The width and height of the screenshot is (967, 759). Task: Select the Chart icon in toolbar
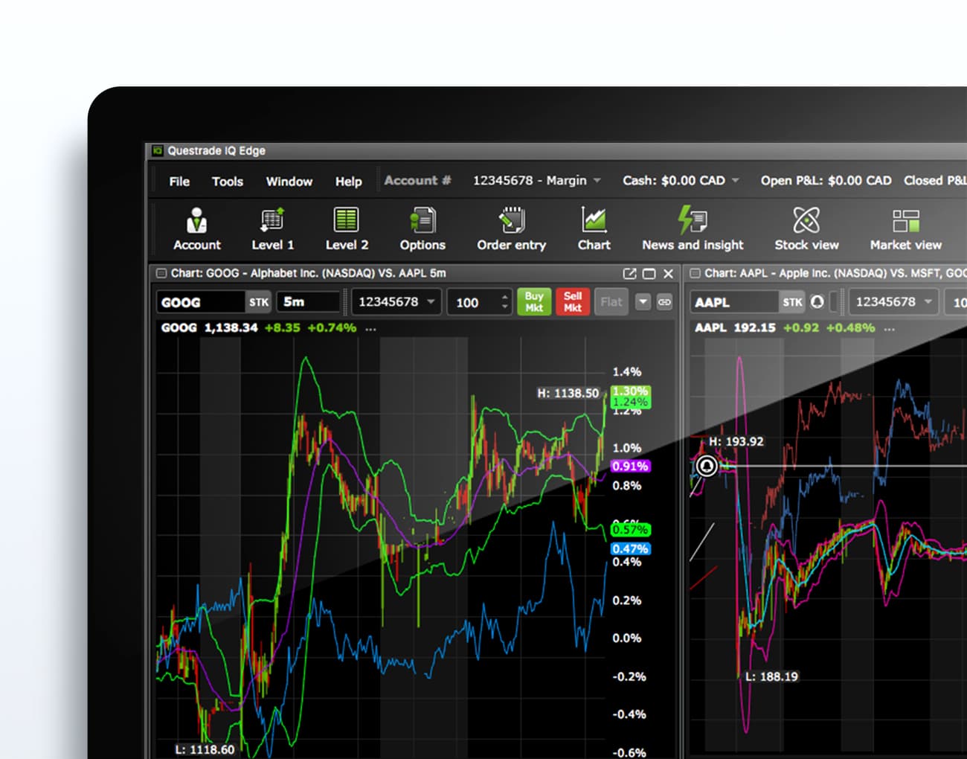tap(594, 227)
